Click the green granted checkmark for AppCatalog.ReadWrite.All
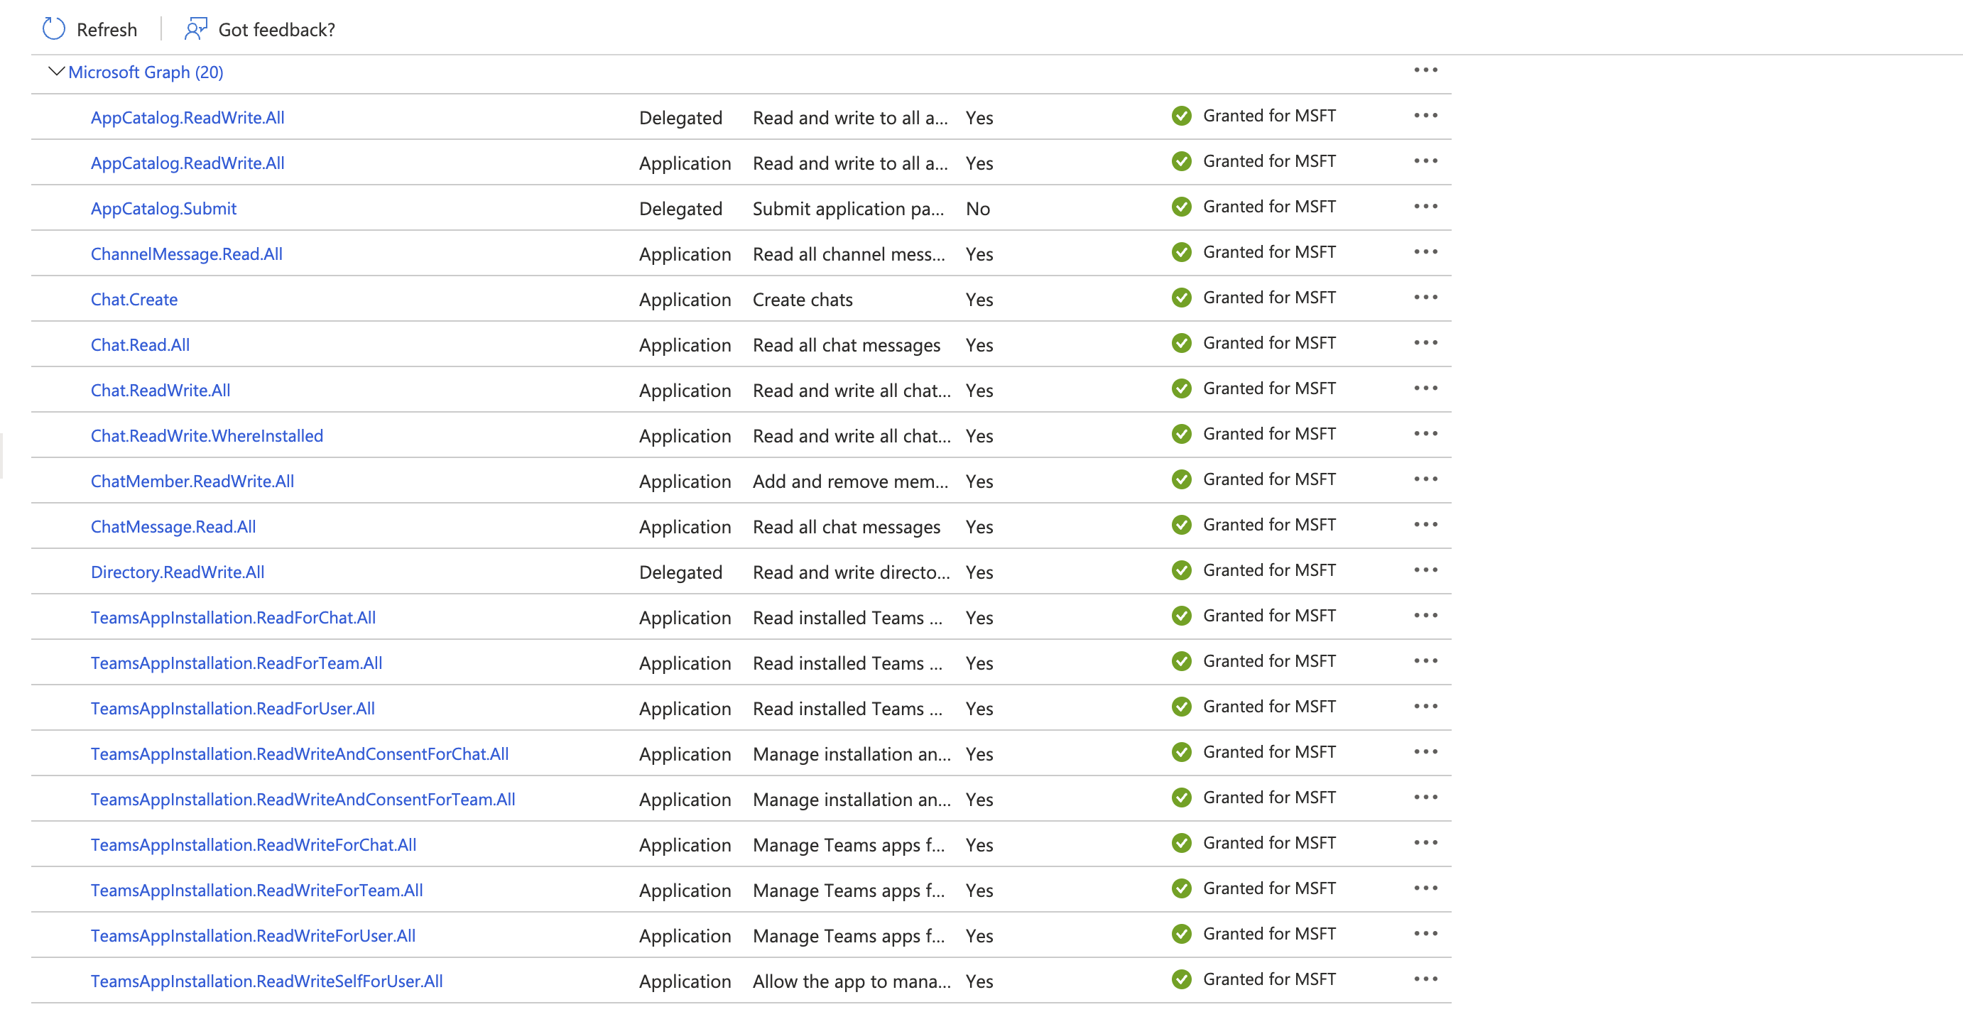The width and height of the screenshot is (1963, 1034). click(x=1182, y=116)
